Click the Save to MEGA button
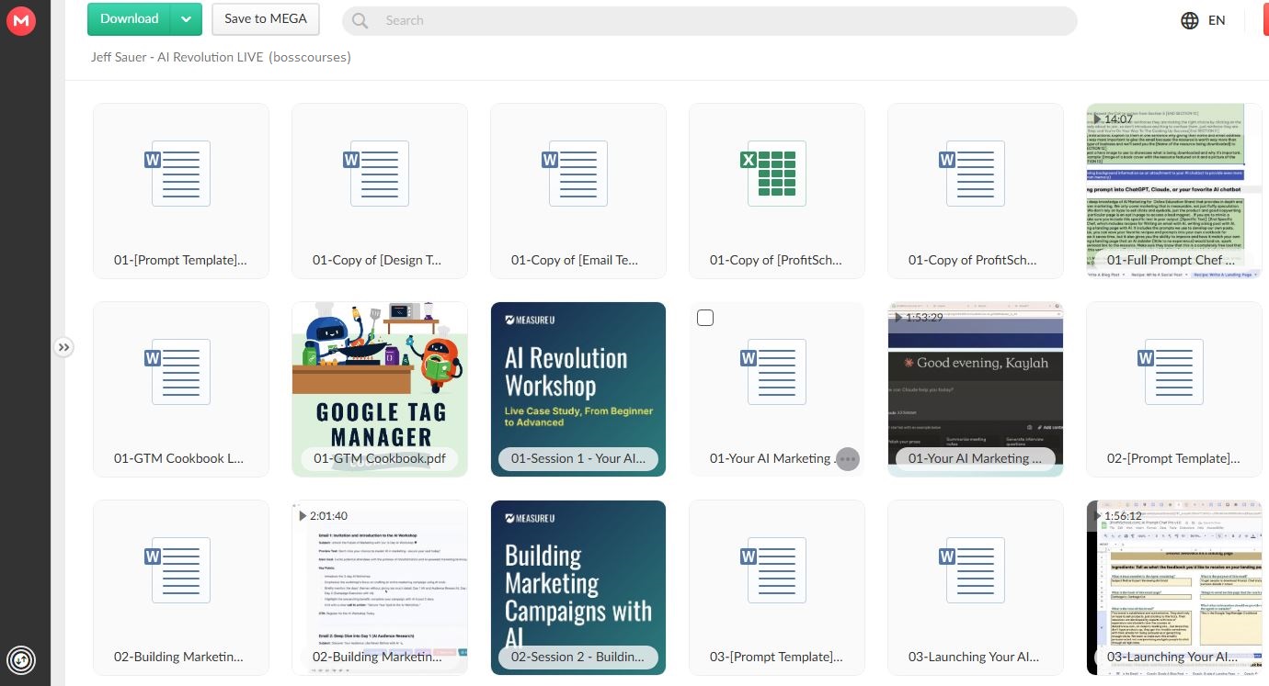 click(x=265, y=19)
